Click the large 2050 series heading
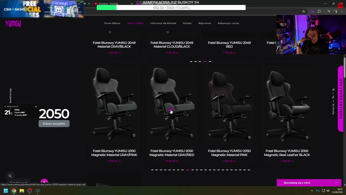 point(54,114)
